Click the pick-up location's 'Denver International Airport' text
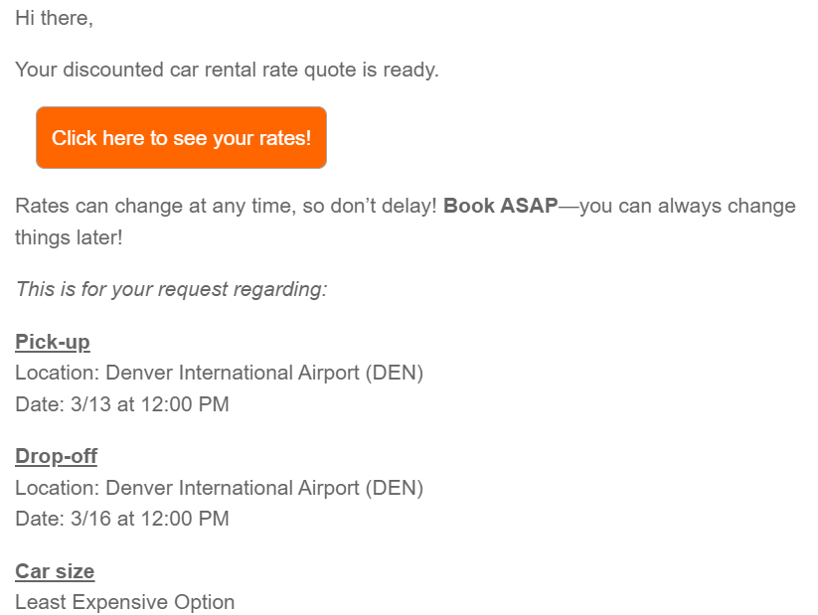Screen dimensions: 818x615 pyautogui.click(x=233, y=374)
